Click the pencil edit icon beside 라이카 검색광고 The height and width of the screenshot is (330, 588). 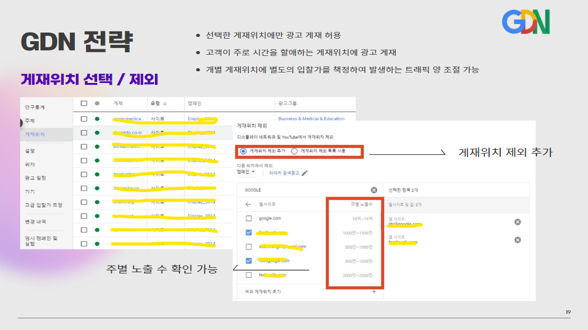coord(305,173)
